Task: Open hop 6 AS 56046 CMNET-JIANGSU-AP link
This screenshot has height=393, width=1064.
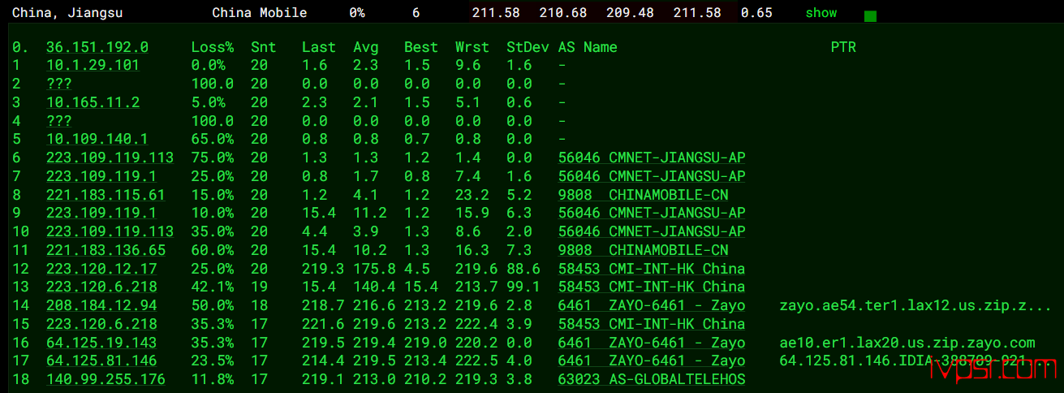Action: 651,158
